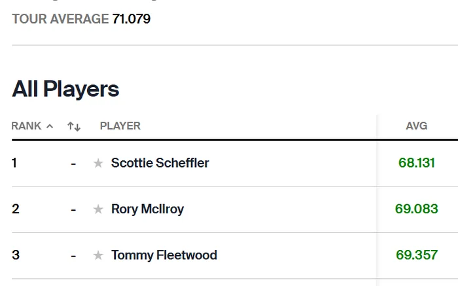Sort the table by AVG column
The width and height of the screenshot is (458, 286).
(x=416, y=126)
